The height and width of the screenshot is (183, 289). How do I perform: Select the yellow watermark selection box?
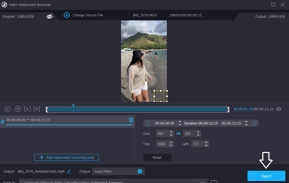coord(160,96)
